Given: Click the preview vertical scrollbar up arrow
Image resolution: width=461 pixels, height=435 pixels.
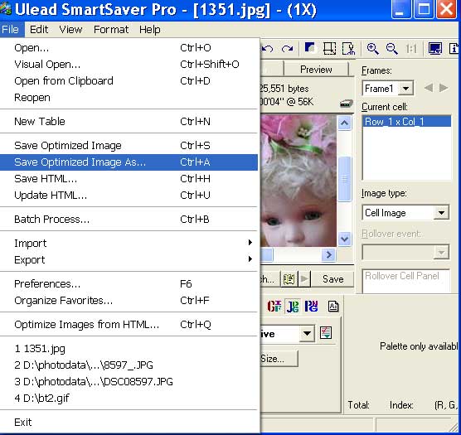Looking at the screenshot, I should [x=344, y=123].
